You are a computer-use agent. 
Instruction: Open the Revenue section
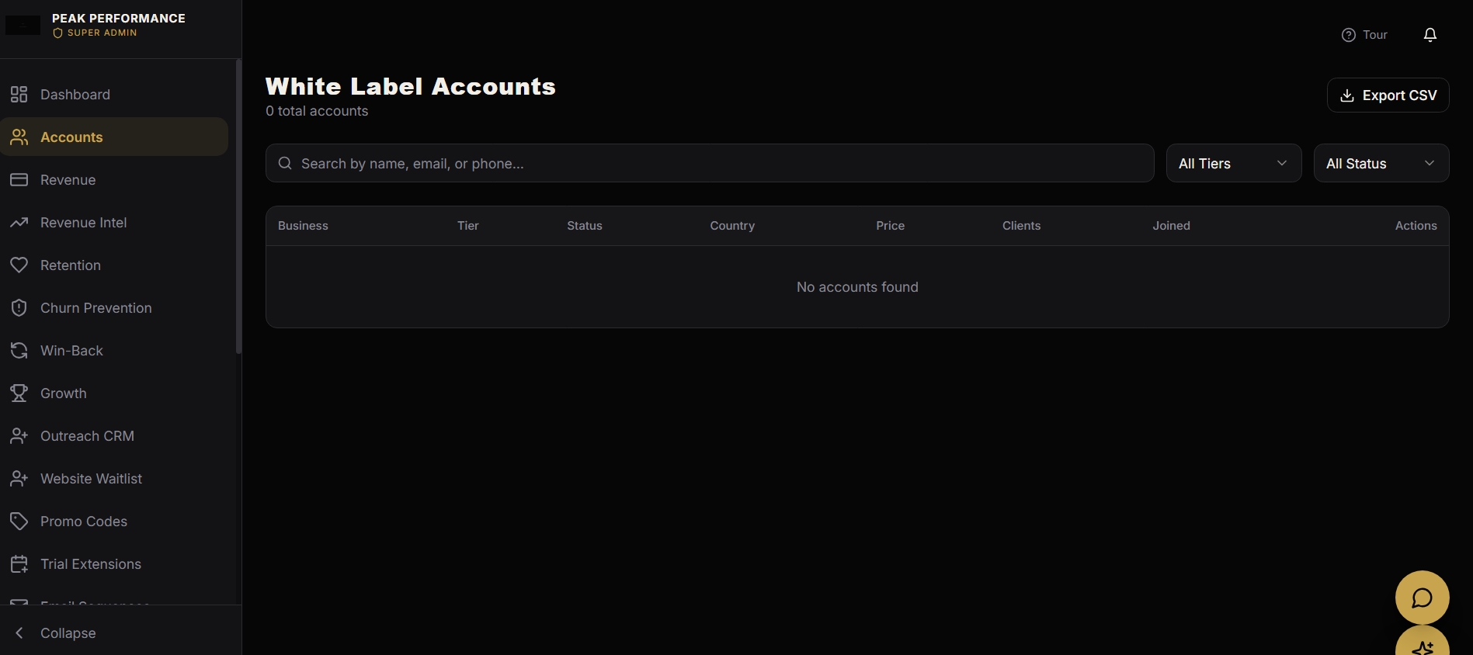(114, 180)
